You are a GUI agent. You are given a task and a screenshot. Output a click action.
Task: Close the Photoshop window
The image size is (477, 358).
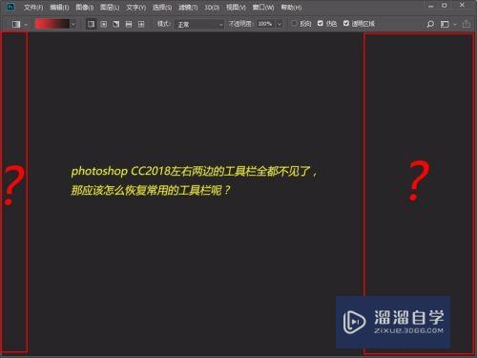pyautogui.click(x=462, y=5)
